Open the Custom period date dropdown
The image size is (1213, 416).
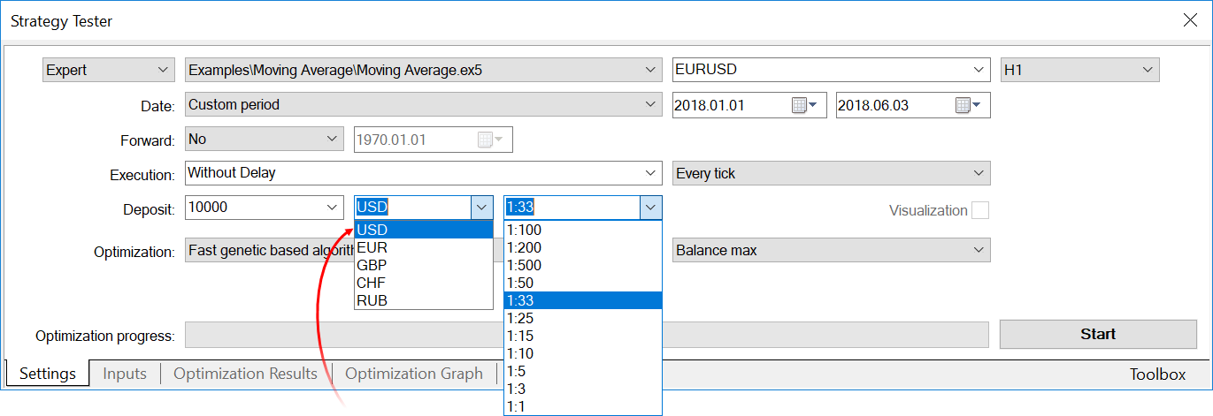[x=423, y=105]
